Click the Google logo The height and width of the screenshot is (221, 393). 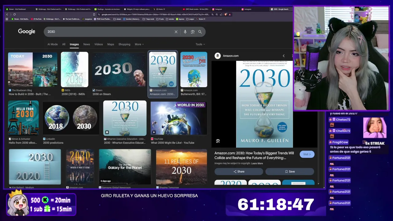(26, 31)
